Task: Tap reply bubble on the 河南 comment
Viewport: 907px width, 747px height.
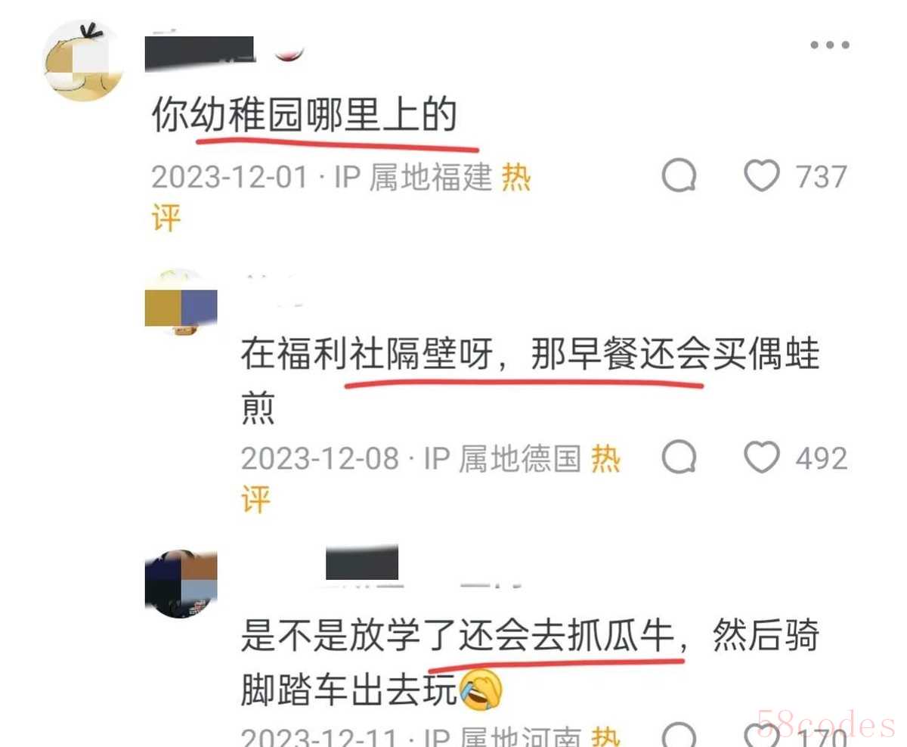Action: pos(679,735)
